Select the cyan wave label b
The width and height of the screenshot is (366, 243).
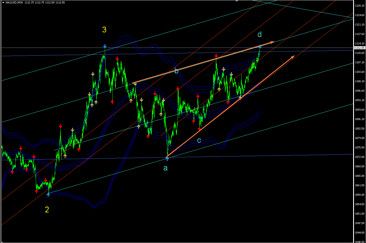[176, 71]
